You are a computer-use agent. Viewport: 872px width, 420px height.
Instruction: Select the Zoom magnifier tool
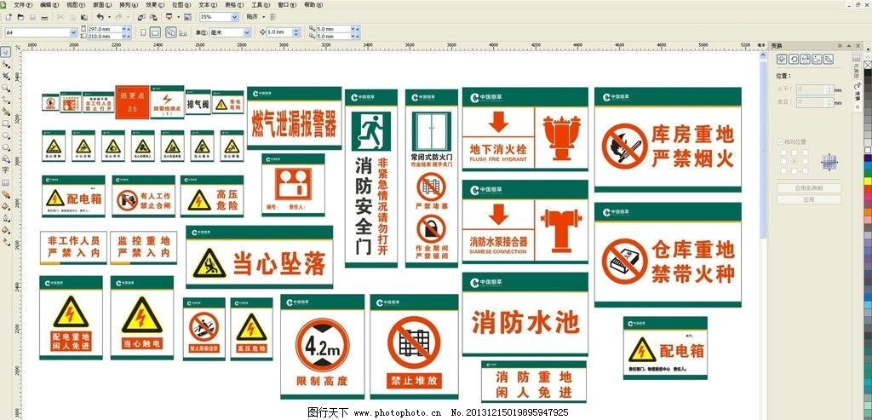coord(6,88)
